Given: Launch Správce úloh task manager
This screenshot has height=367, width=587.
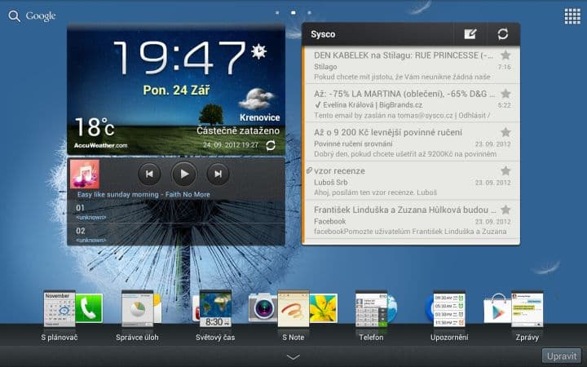Looking at the screenshot, I should point(137,311).
